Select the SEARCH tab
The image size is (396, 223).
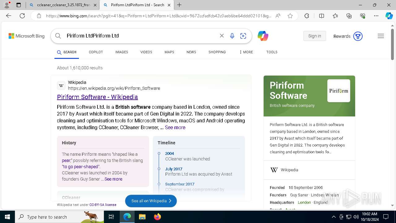click(67, 52)
